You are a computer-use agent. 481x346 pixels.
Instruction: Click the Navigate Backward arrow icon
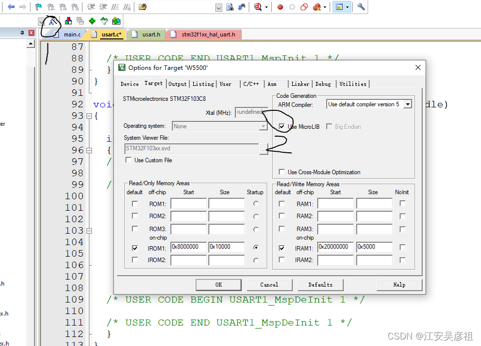11,7
